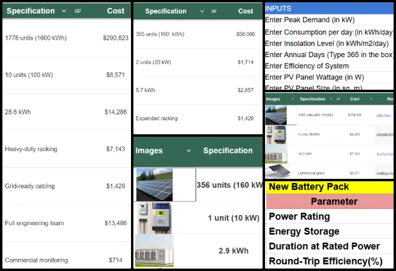This screenshot has height=271, width=396.
Task: Select the 'Enter Consumption per day' row
Action: tap(329, 33)
